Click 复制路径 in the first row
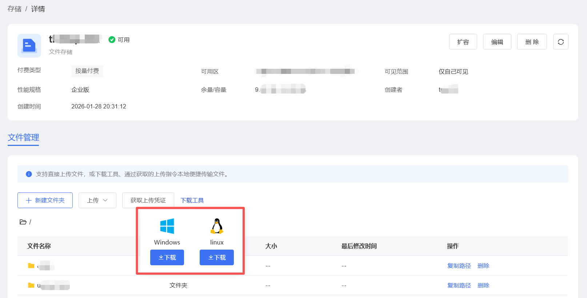The image size is (587, 298). pos(459,266)
